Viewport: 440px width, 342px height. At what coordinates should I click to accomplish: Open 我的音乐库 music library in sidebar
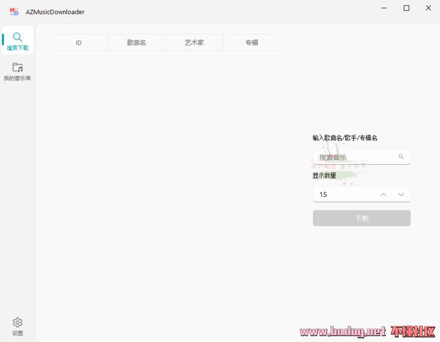click(x=17, y=71)
